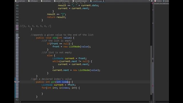Click the marker beside the get method line

point(15,82)
